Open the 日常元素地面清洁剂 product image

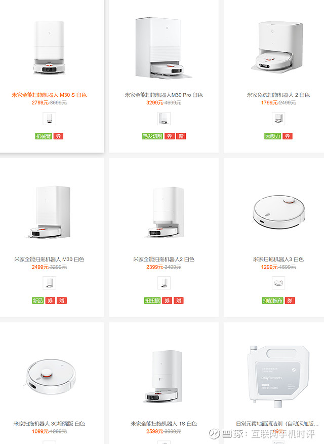278,376
